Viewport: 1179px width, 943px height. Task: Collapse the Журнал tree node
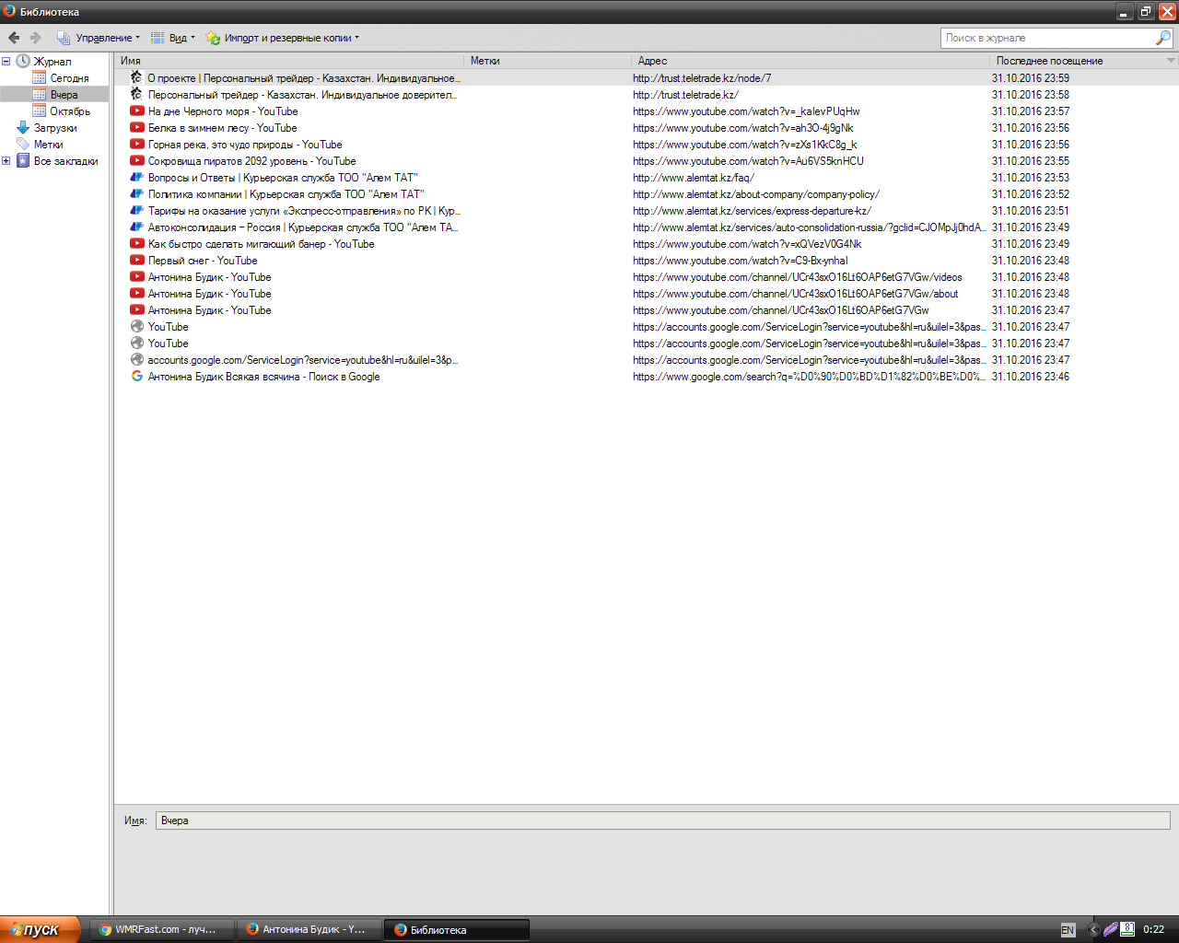(6, 62)
